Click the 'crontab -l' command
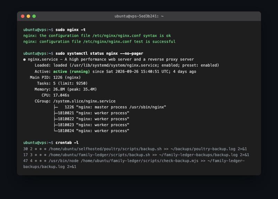The height and width of the screenshot is (199, 278). point(67,143)
